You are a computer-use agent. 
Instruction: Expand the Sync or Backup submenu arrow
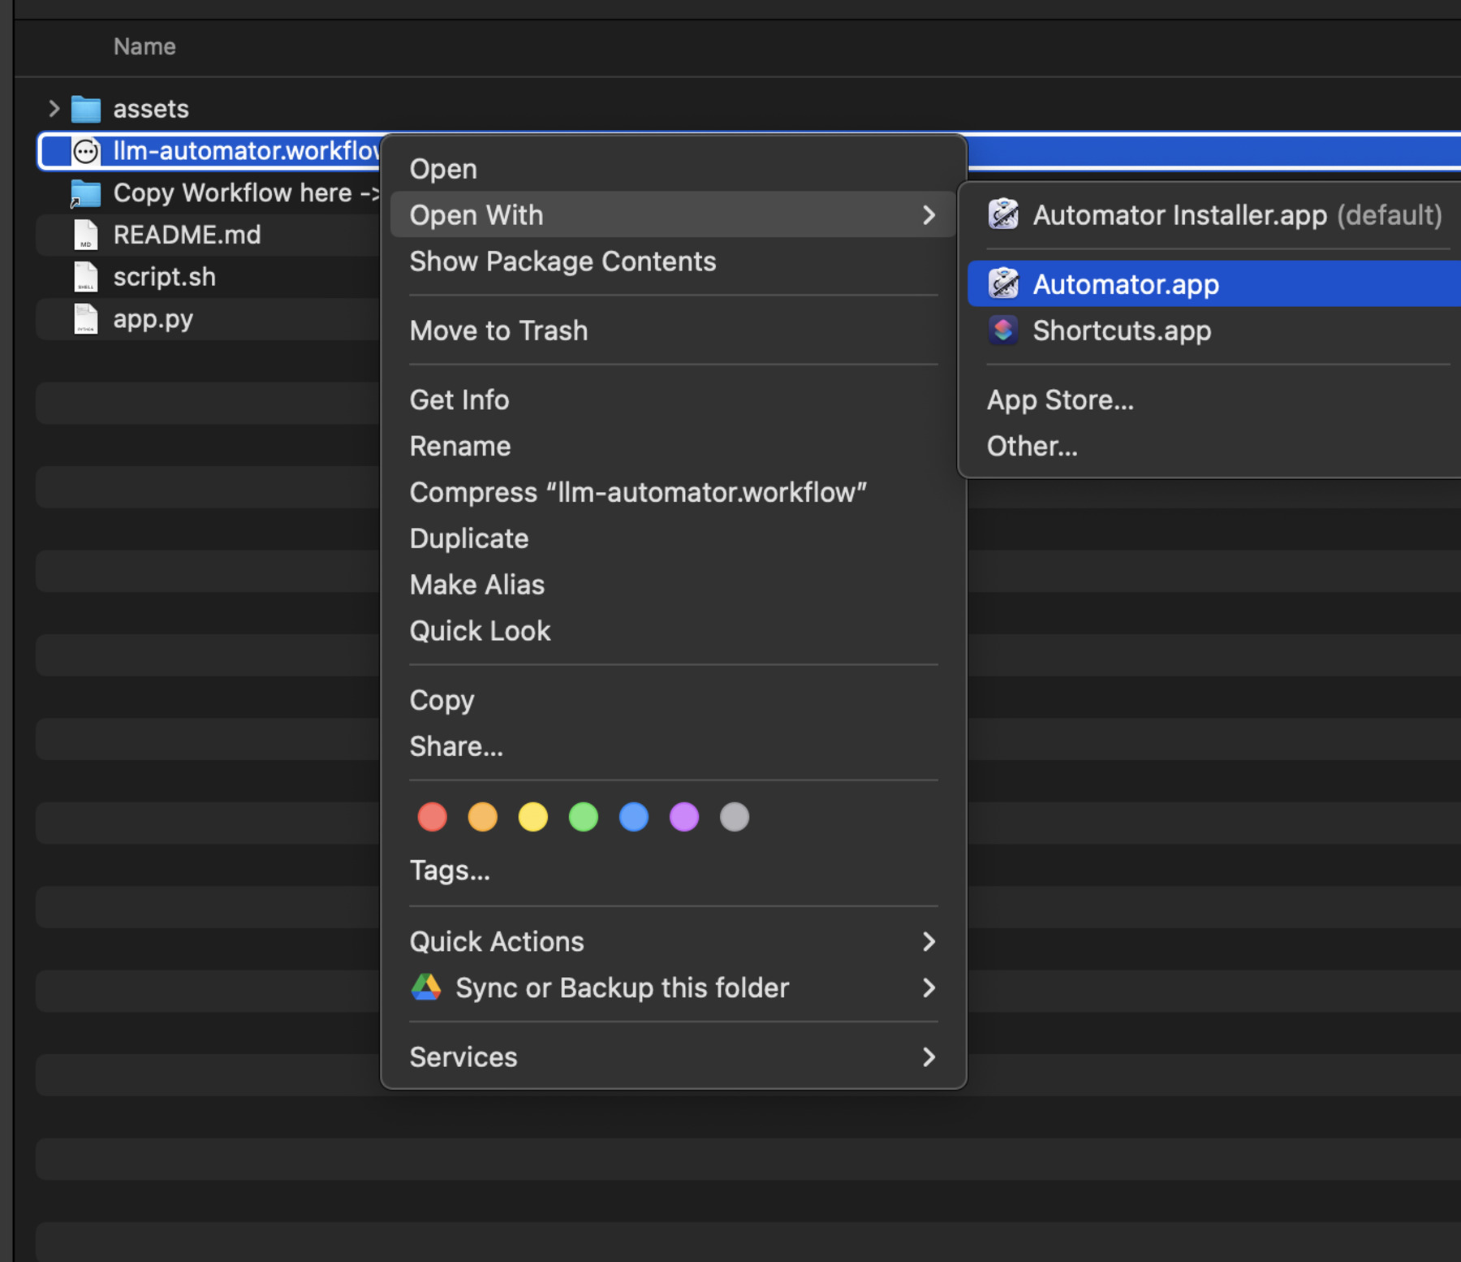(x=929, y=988)
